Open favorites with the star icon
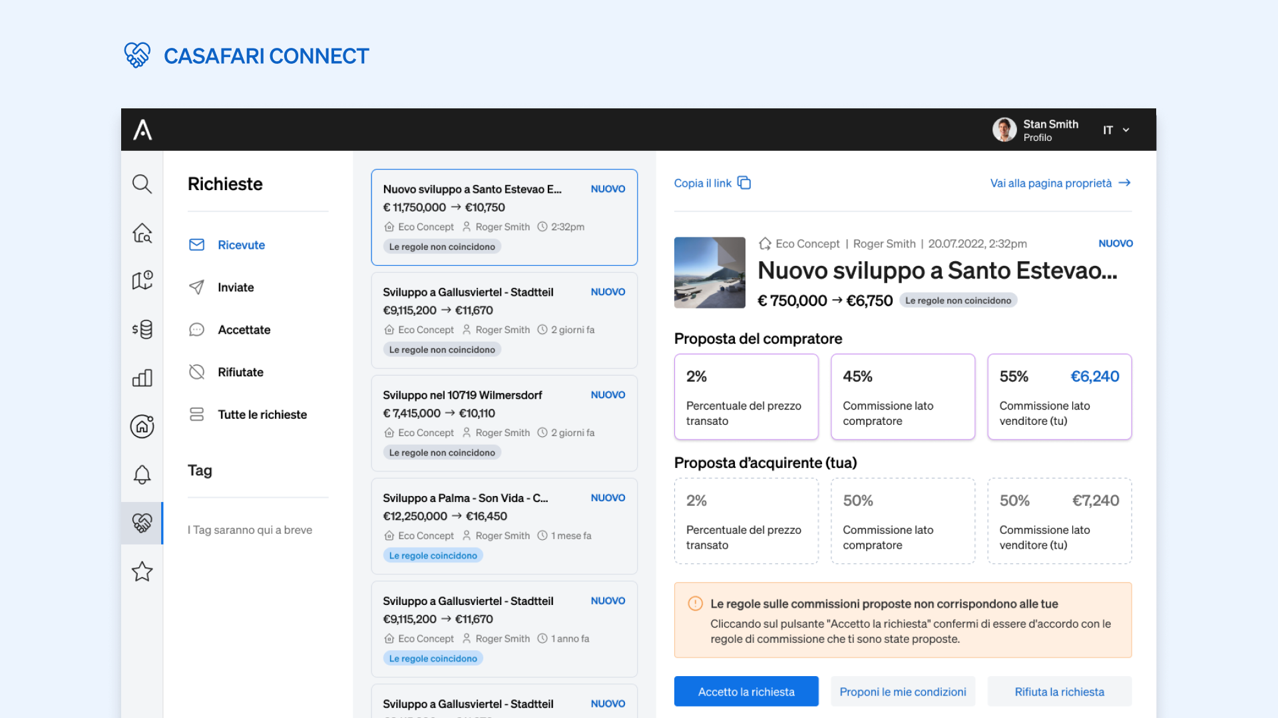1278x718 pixels. 142,571
